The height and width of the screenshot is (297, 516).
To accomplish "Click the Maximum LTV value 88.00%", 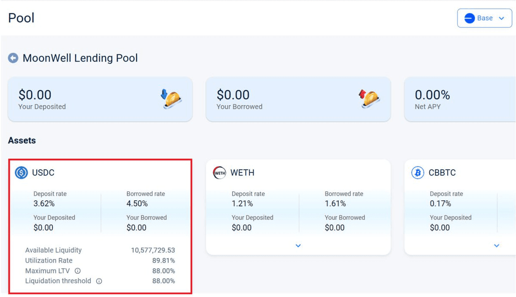I will (x=164, y=271).
